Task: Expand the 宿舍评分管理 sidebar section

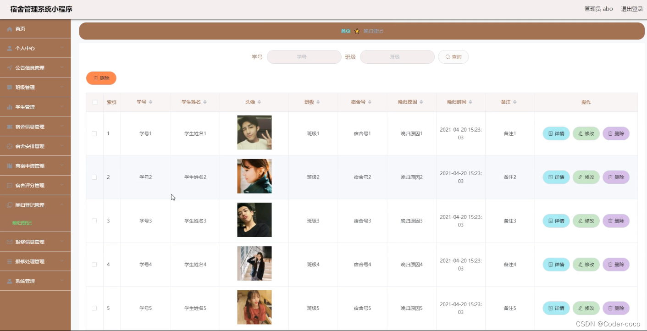Action: (x=35, y=185)
